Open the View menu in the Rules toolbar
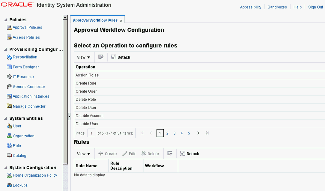 pyautogui.click(x=83, y=154)
